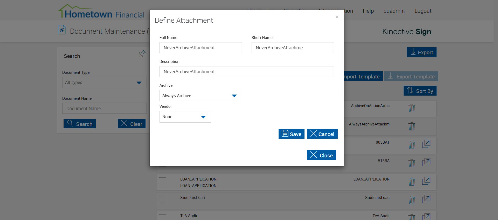Screen dimensions: 498x220
Task: Open the 005BA1 document in new window icon
Action: point(426,144)
